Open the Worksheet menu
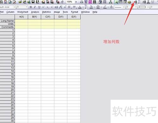Viewport: 158px width, 123px height. tap(23, 12)
